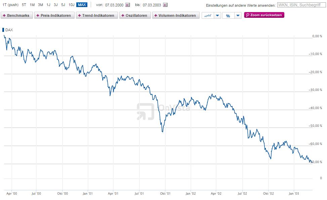Select the 5J time range

tap(63, 5)
